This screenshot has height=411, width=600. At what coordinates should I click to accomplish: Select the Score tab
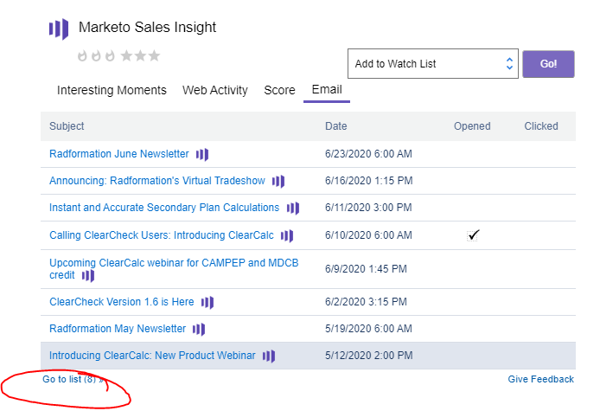tap(279, 90)
